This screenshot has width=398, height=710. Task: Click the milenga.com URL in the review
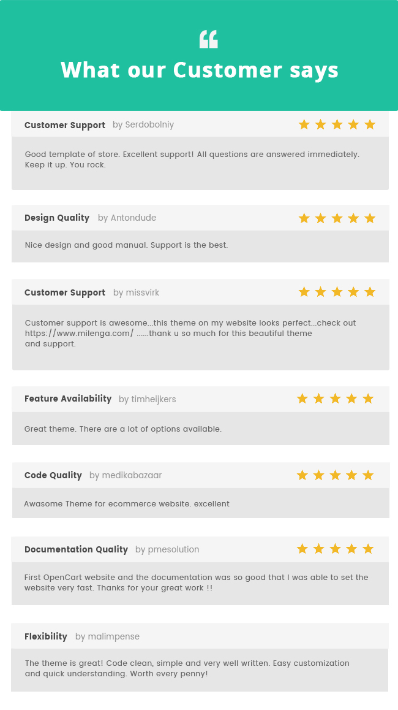click(x=79, y=334)
